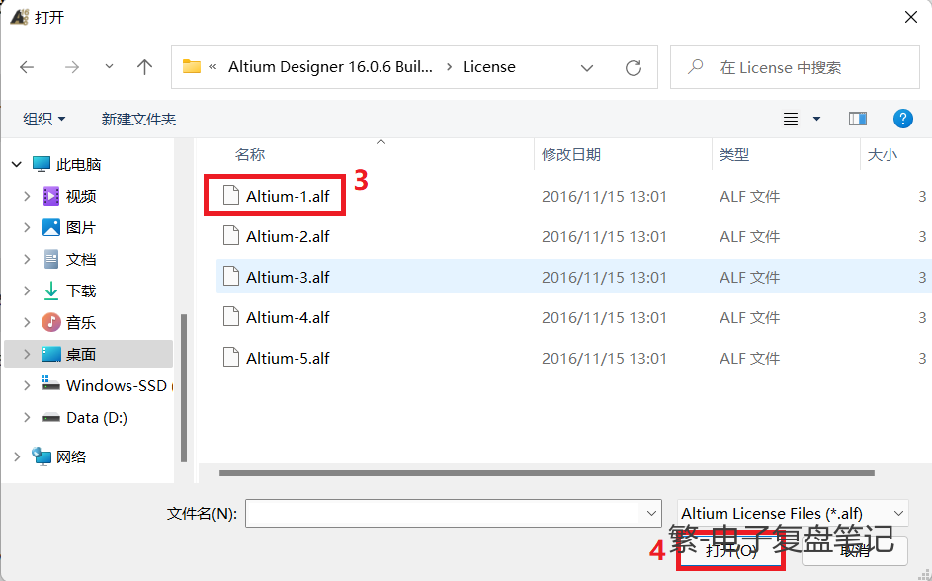The height and width of the screenshot is (581, 932).
Task: Sort by 修改日期 column header
Action: point(570,154)
